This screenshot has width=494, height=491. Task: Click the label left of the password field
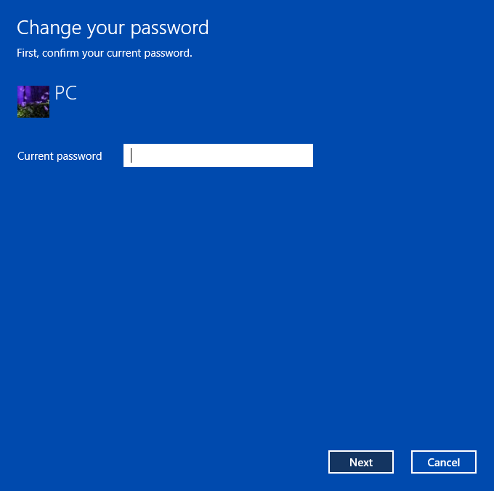60,156
